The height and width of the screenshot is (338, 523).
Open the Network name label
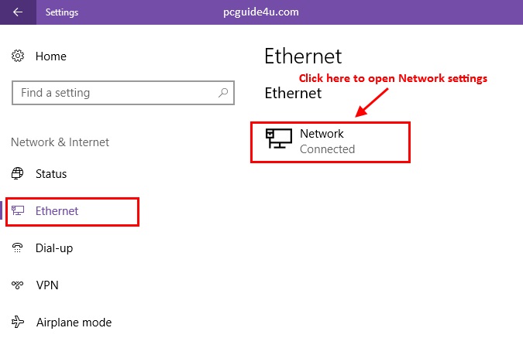322,134
